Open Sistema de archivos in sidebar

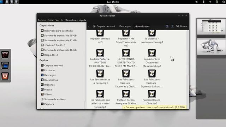click(53, 99)
